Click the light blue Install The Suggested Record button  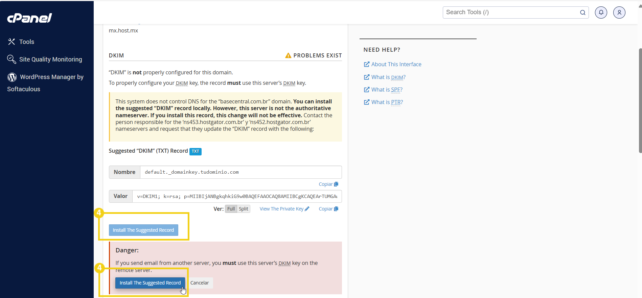(143, 230)
